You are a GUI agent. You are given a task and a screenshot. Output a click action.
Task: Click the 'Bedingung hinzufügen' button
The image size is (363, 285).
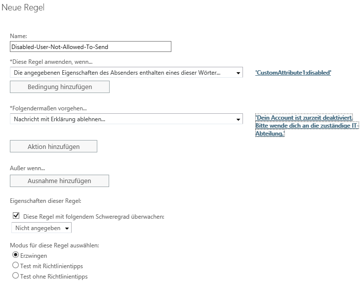point(60,87)
